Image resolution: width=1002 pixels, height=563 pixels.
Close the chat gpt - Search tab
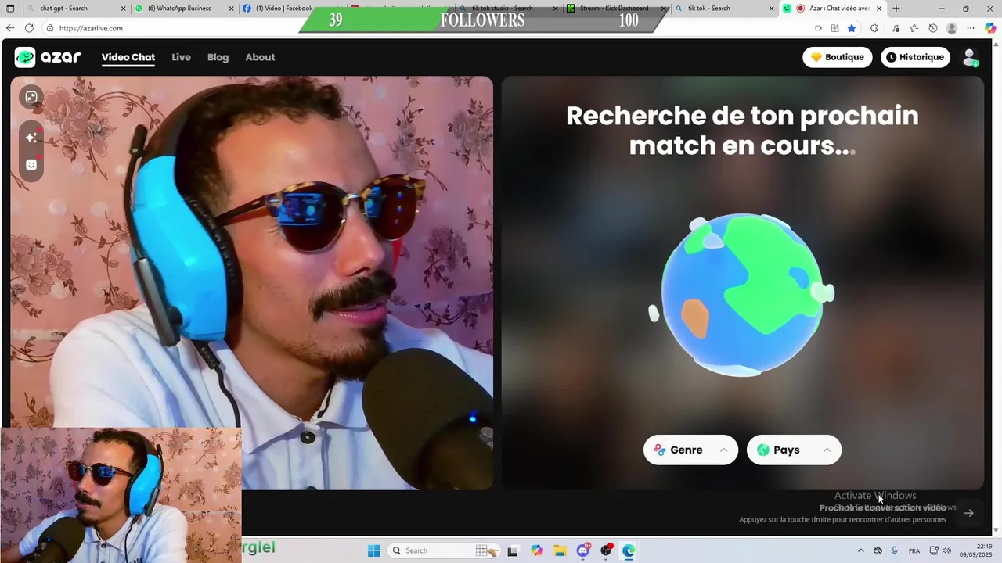(123, 9)
